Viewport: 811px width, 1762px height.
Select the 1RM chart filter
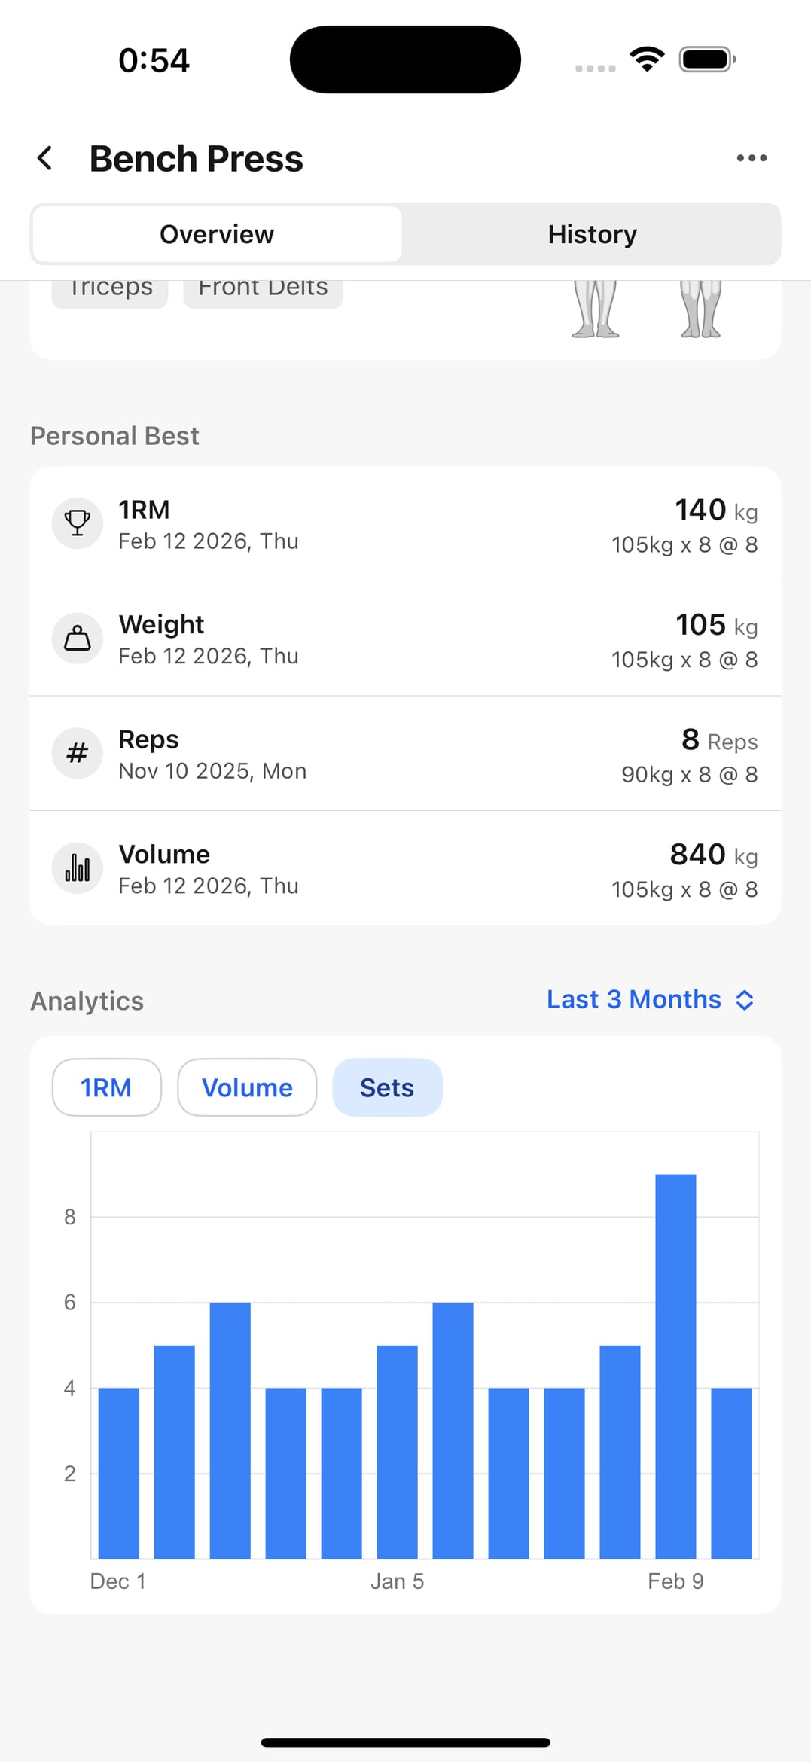click(105, 1087)
